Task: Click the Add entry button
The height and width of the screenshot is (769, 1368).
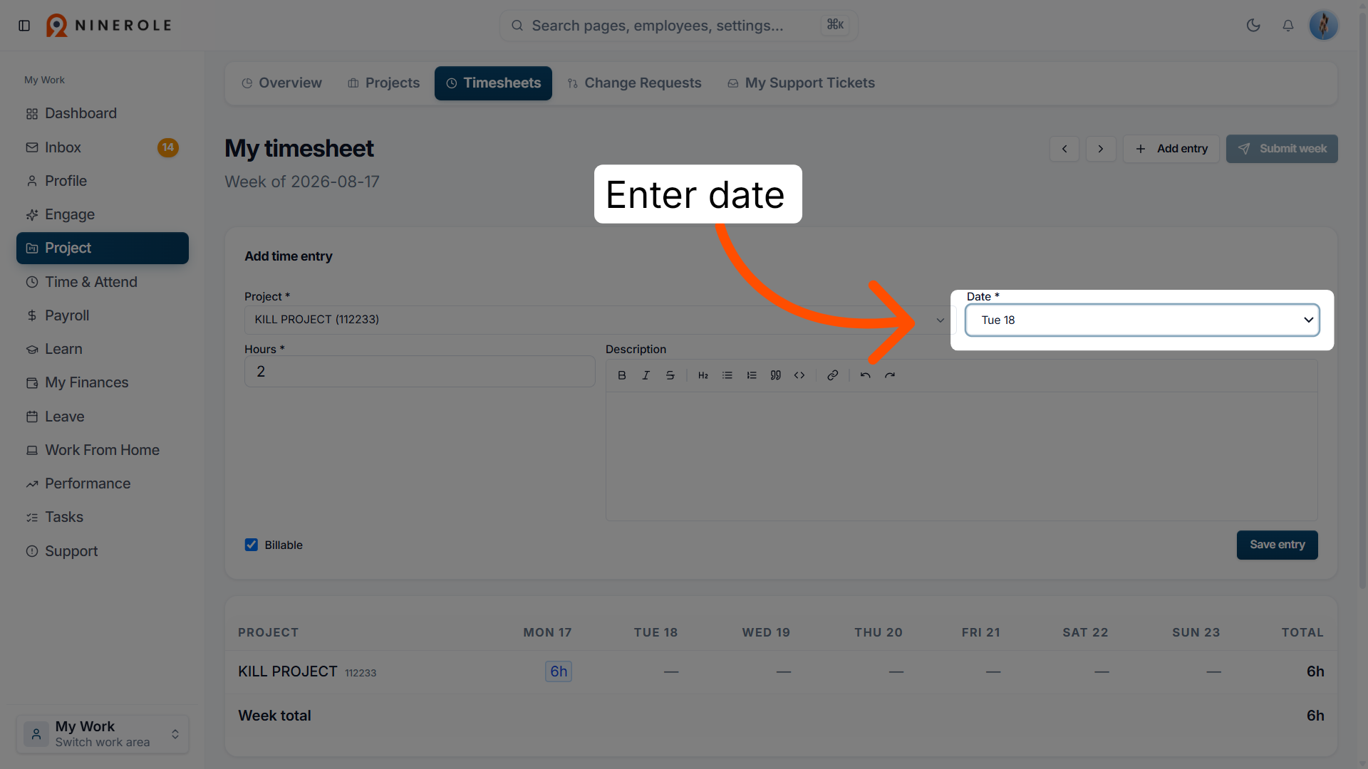Action: (1171, 149)
